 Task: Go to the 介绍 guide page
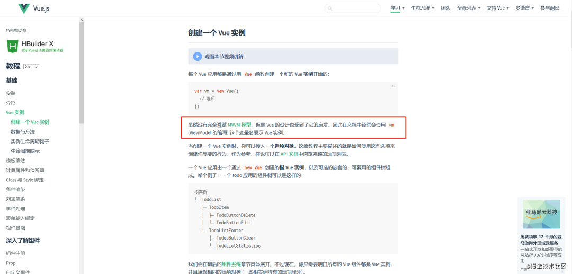point(11,103)
